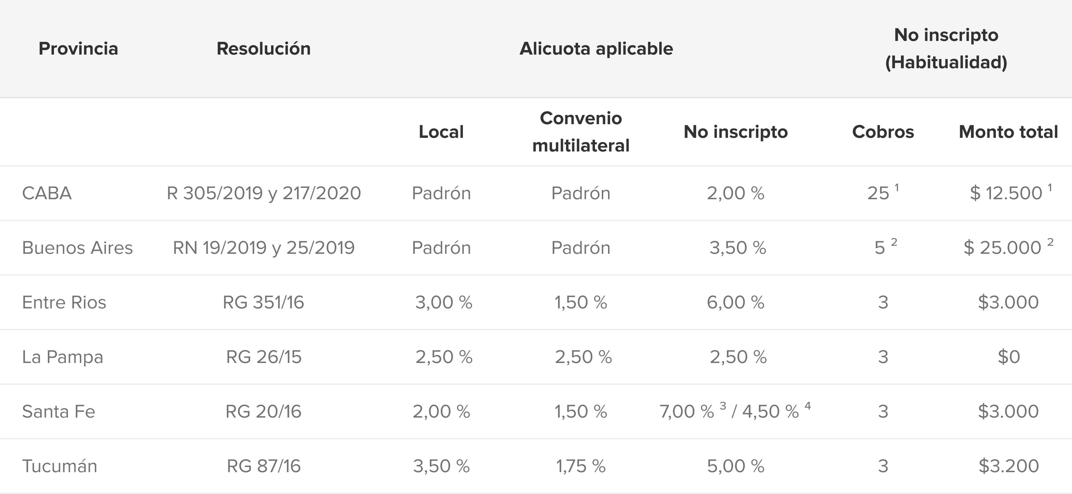Select the Cobros subheader
Viewport: 1072px width, 494px height.
point(883,132)
